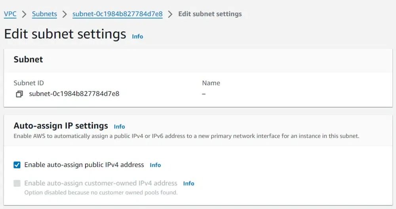Click the 'Enable auto-assign public IPv4 address' label text
This screenshot has height=209, width=396.
(x=84, y=165)
